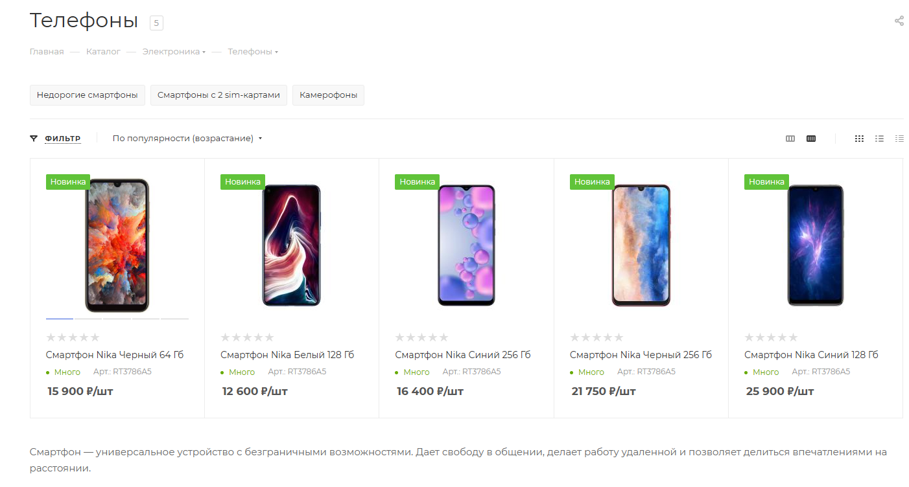Click the filter funnel icon

(x=34, y=139)
